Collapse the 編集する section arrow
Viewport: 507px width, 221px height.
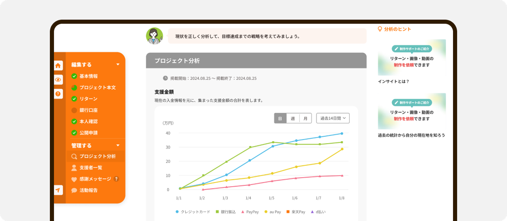(x=118, y=65)
